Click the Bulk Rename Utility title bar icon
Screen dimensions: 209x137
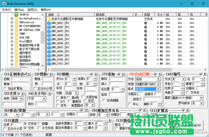coord(4,3)
